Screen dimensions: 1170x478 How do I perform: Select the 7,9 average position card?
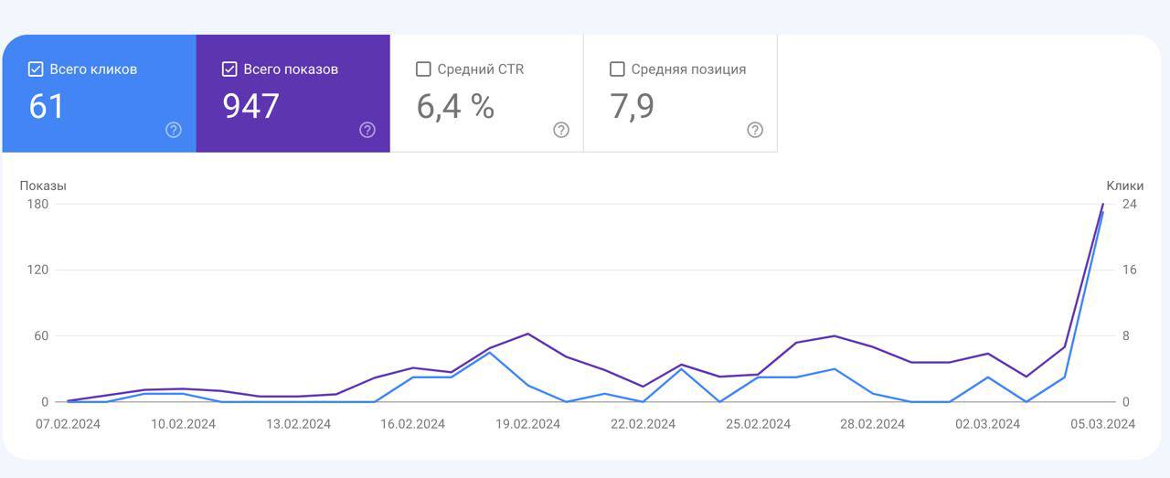click(680, 93)
